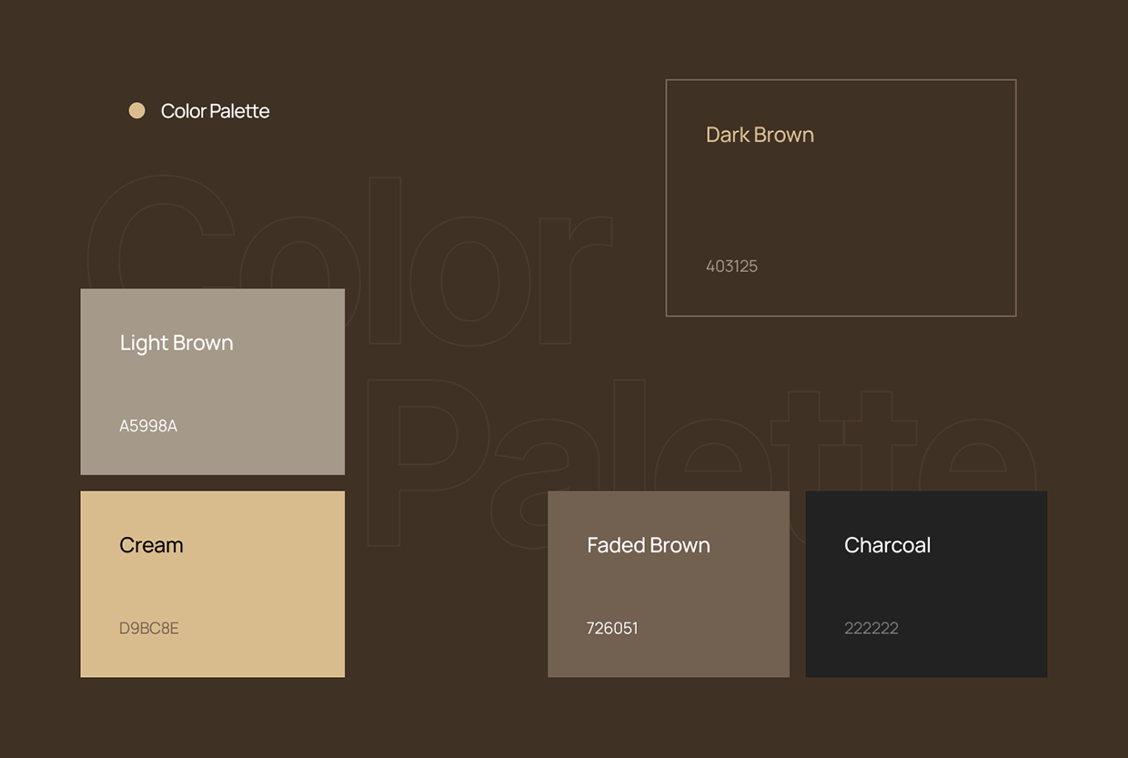Click the circular dot icon beside Color Palette
The width and height of the screenshot is (1128, 758).
tap(136, 110)
